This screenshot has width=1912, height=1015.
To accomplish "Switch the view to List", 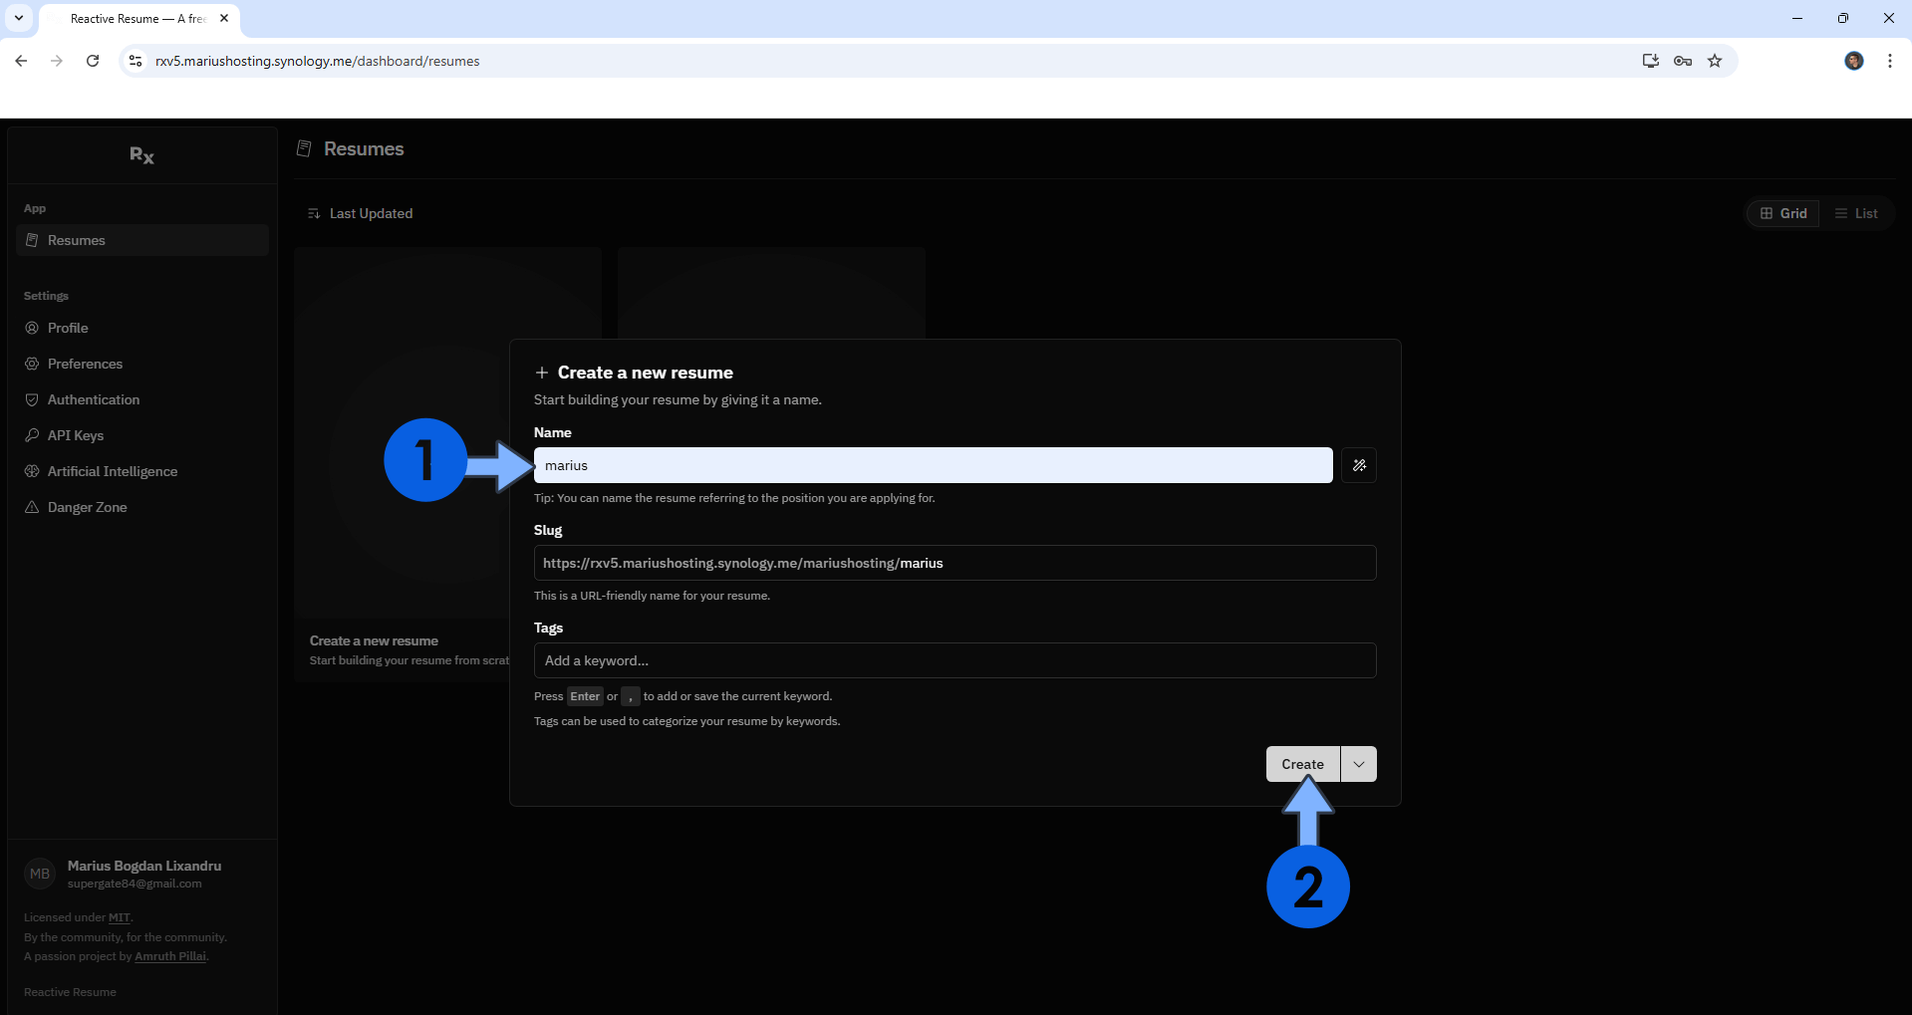I will 1857,213.
